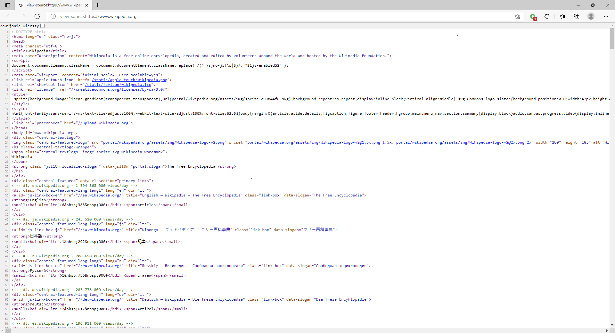Click the body id www-wikipedia-org line
615x333 pixels.
pos(45,133)
